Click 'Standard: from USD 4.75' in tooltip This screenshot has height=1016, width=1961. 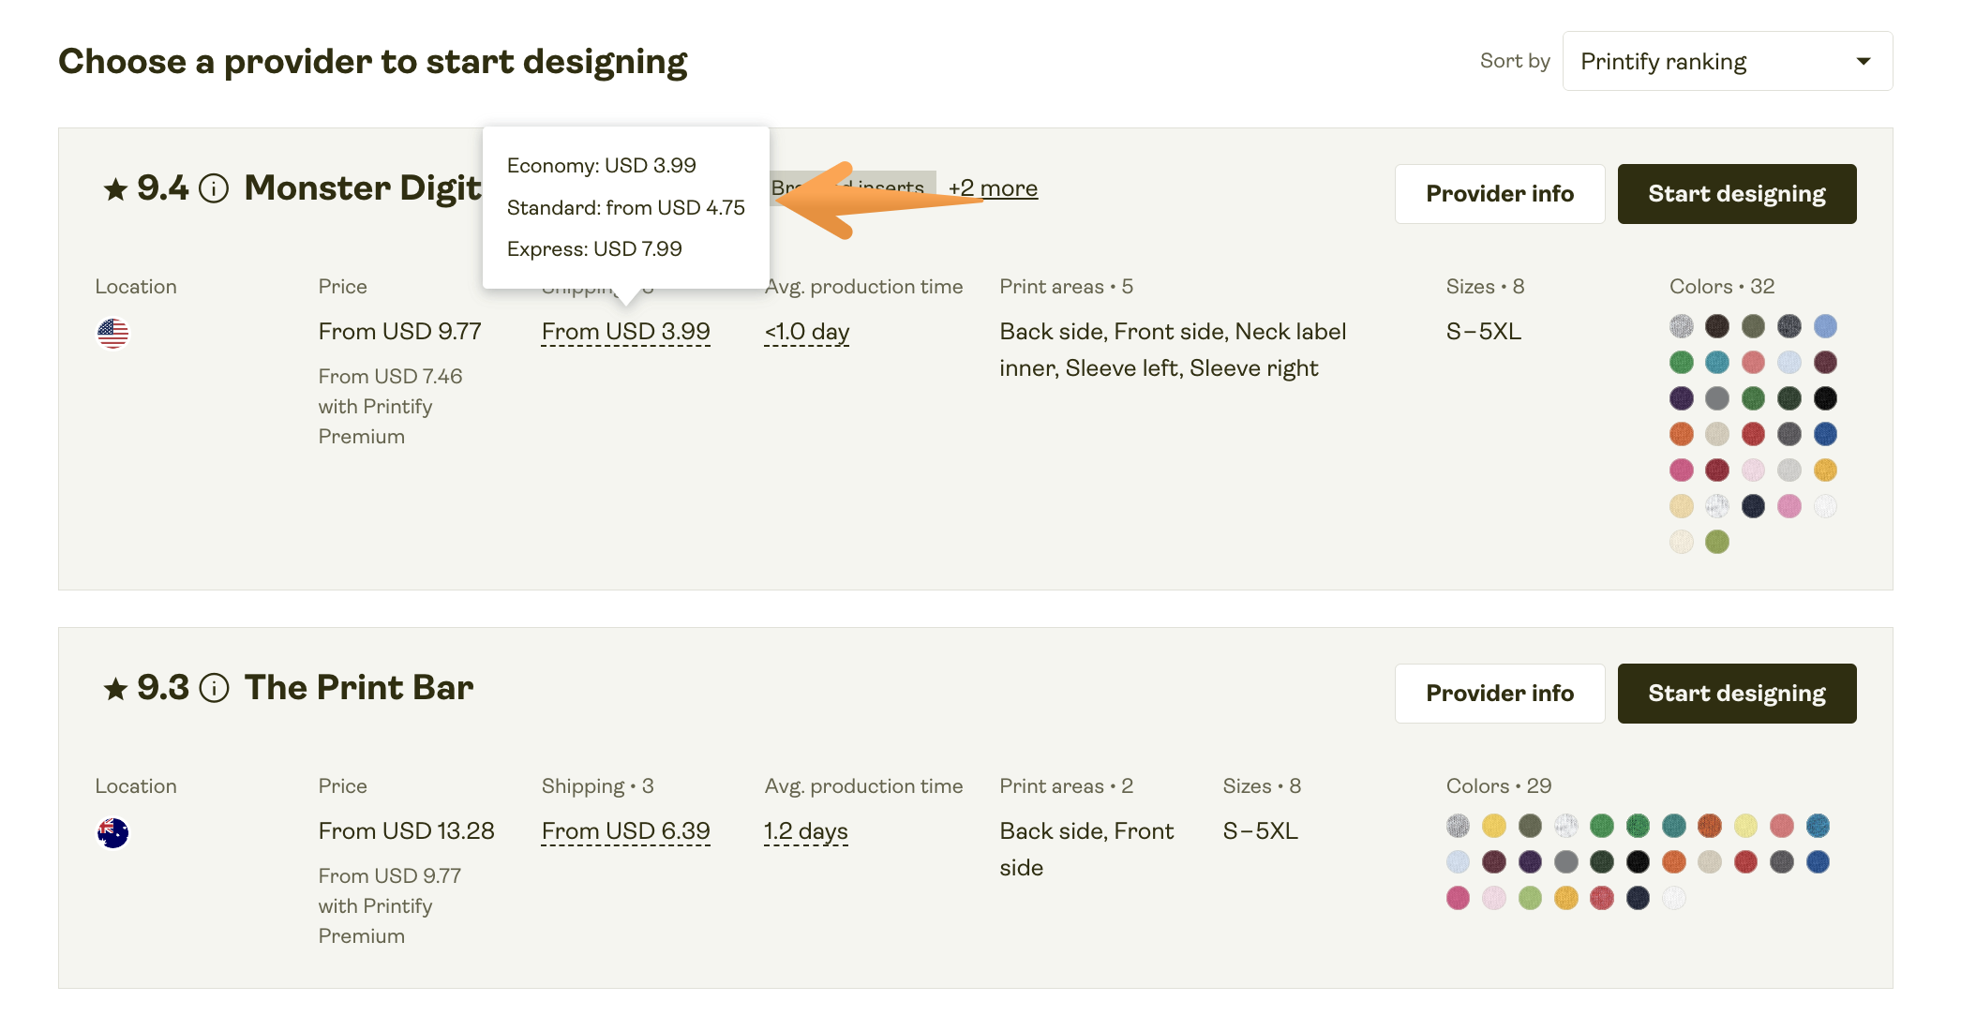pyautogui.click(x=625, y=207)
